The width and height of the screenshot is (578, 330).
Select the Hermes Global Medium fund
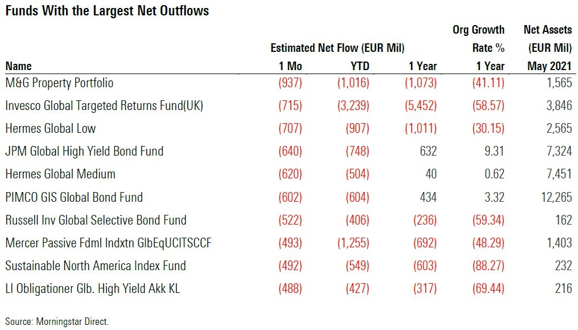[60, 174]
